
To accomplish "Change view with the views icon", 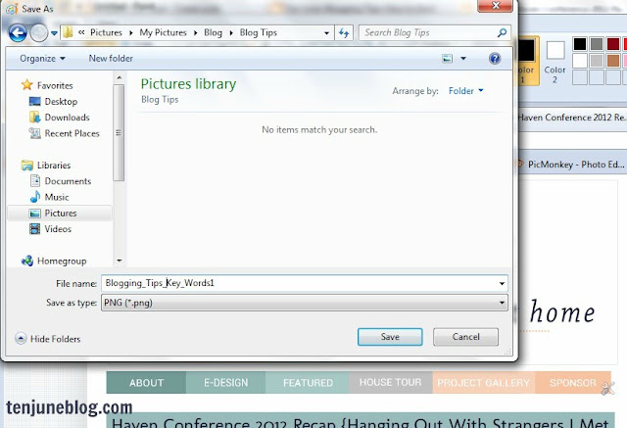I will tap(447, 59).
